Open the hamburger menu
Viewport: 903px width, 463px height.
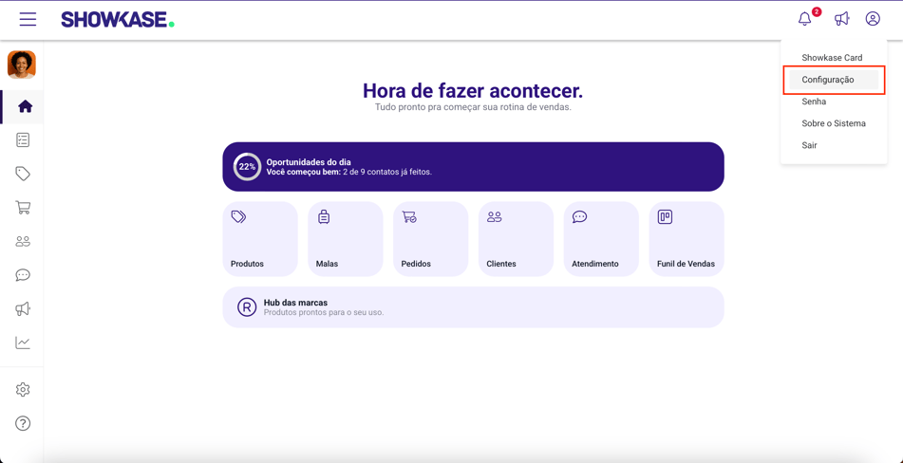[28, 19]
